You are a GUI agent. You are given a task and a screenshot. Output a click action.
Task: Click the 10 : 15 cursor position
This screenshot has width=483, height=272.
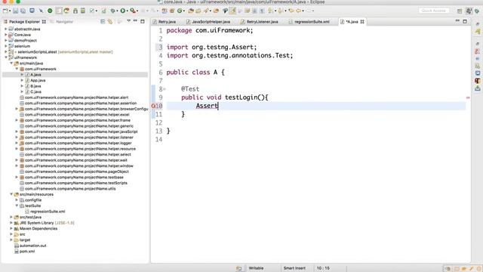click(323, 268)
